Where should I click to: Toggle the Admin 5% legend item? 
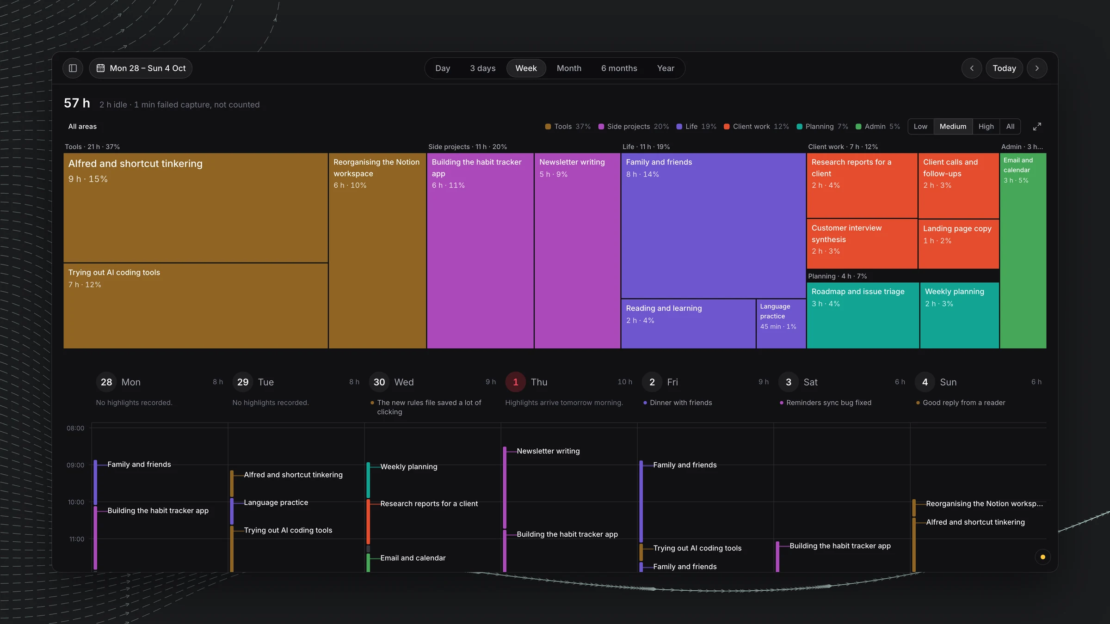[878, 127]
